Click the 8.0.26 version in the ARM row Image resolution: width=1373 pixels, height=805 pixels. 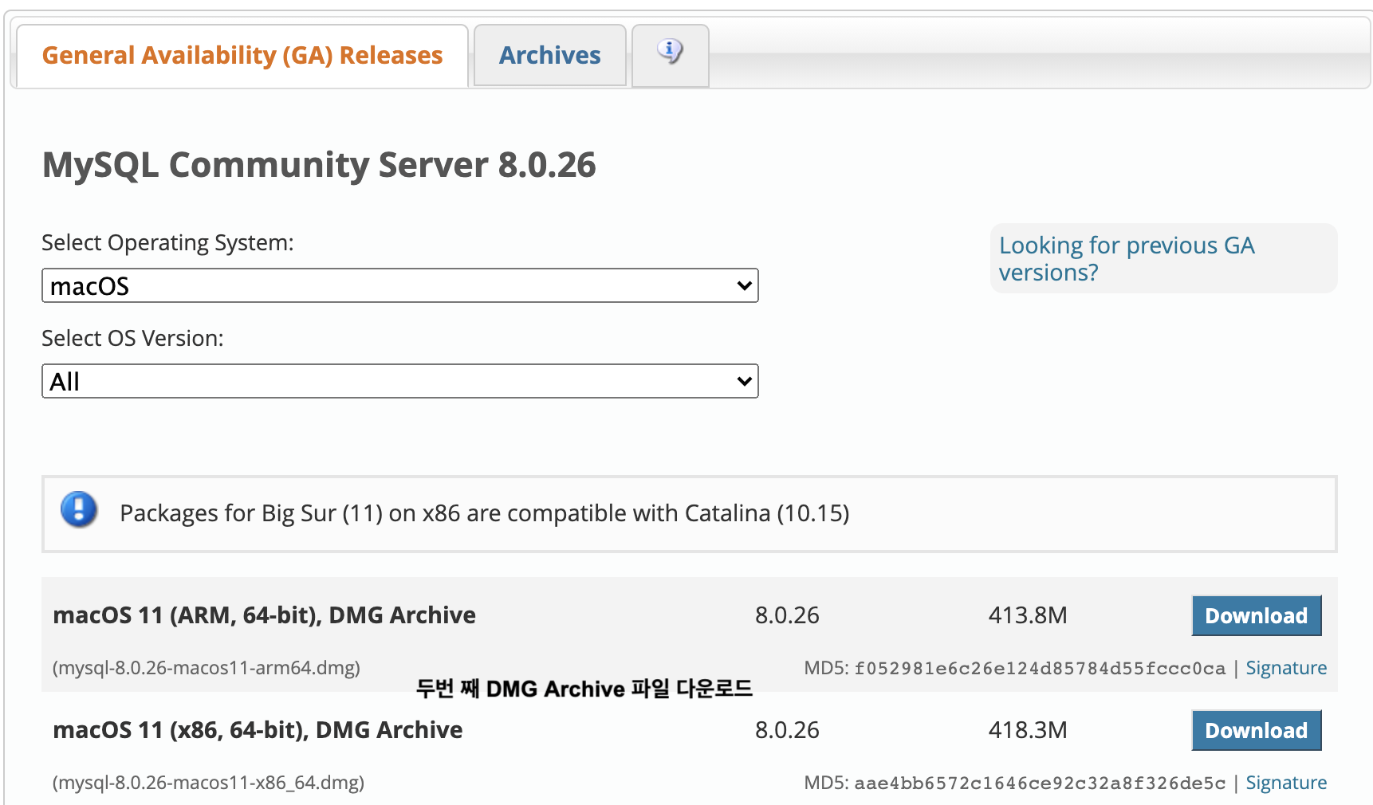[787, 615]
